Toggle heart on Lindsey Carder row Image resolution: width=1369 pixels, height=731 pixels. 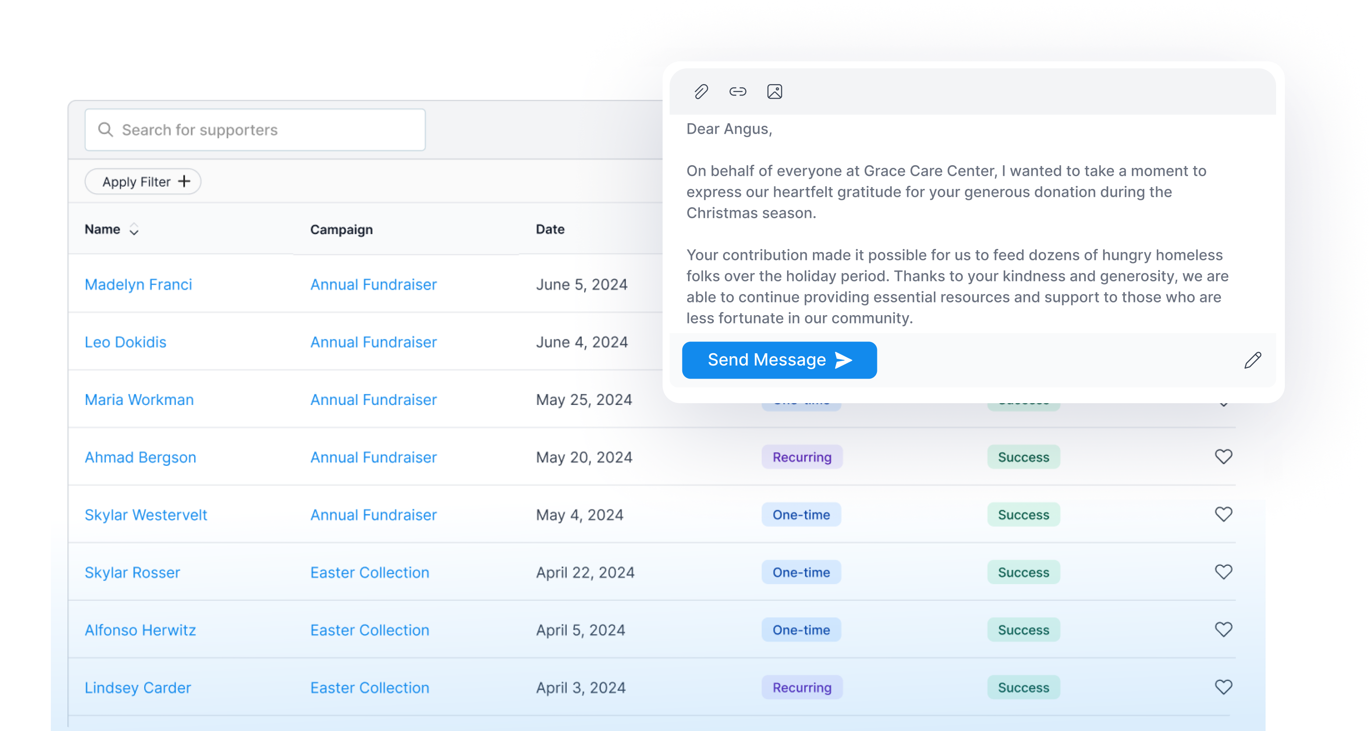coord(1224,687)
